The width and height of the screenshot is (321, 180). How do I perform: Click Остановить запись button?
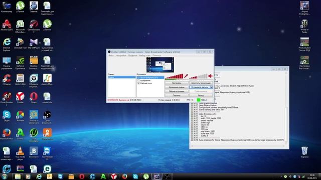(x=200, y=87)
